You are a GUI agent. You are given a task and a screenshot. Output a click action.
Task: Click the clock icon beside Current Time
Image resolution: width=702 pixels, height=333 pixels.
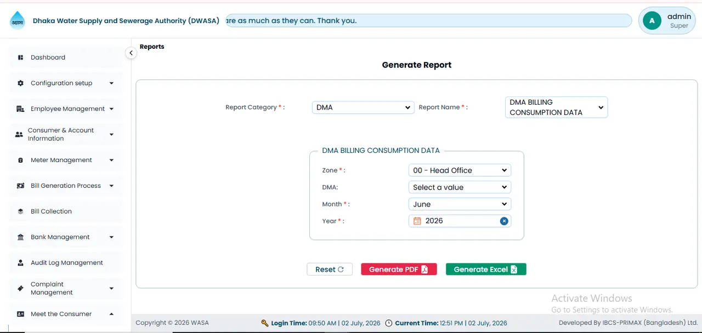pos(389,323)
